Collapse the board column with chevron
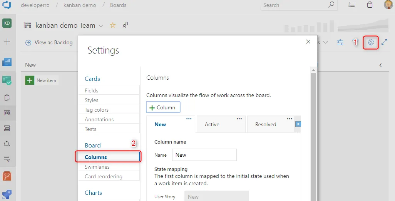 click(380, 65)
